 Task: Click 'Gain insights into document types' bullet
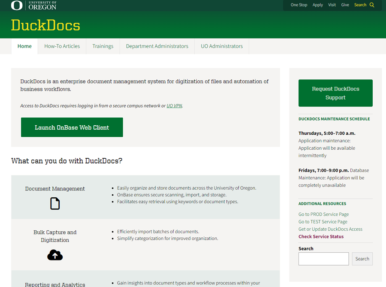(x=188, y=283)
